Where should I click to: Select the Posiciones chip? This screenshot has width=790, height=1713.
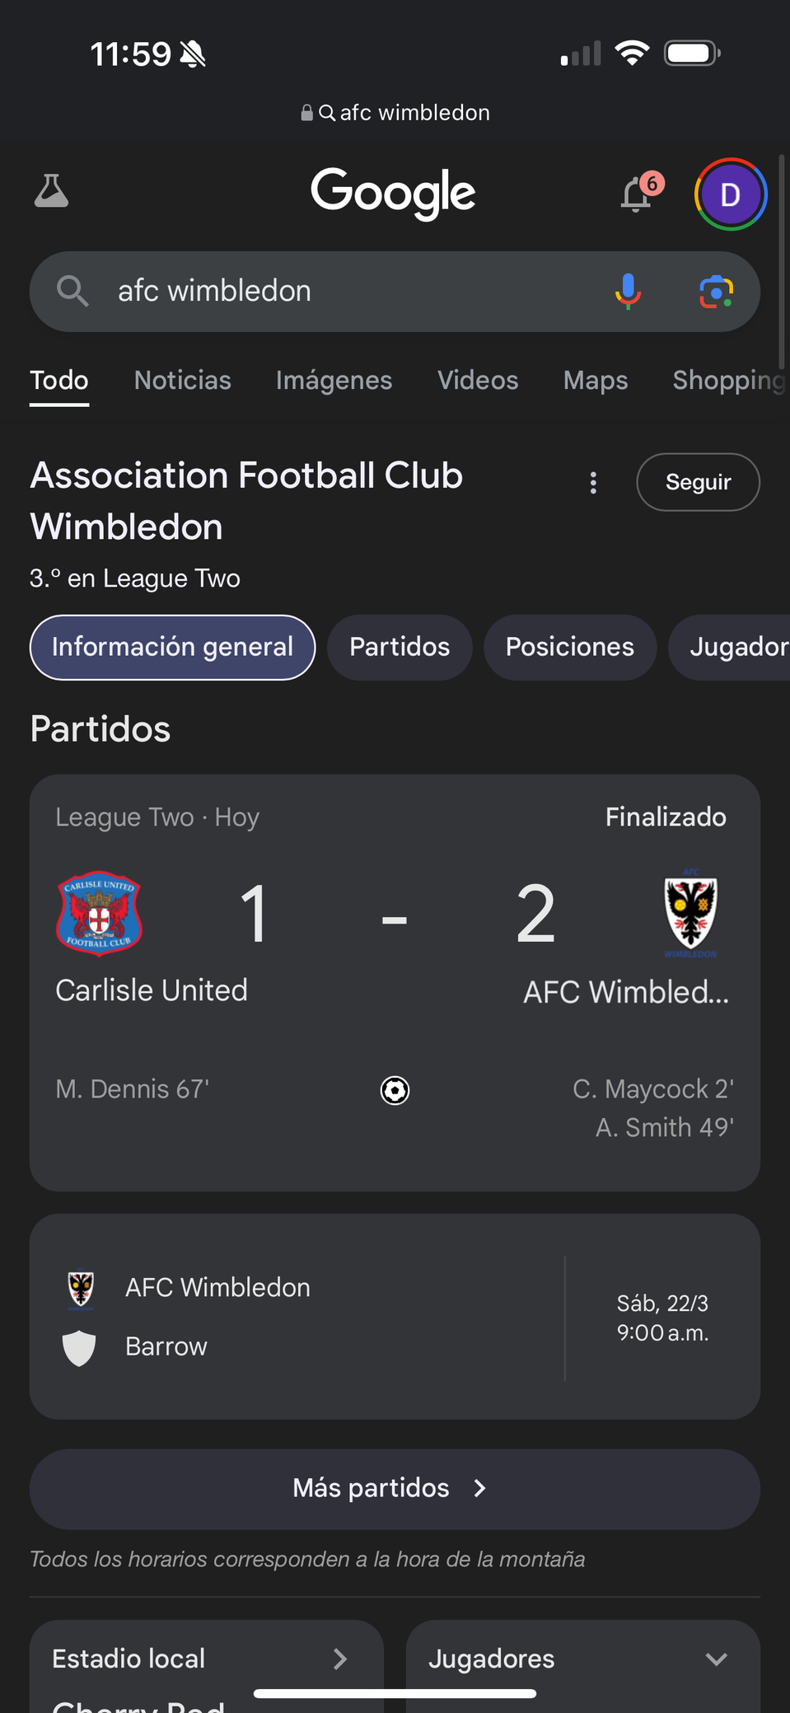coord(570,648)
